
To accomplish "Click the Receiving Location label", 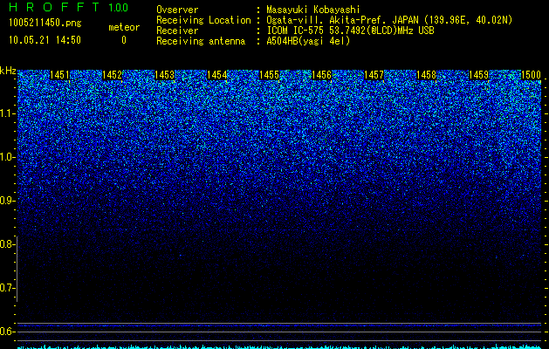I will click(x=203, y=20).
